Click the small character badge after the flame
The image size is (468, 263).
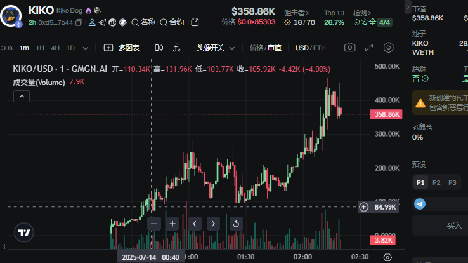[x=97, y=10]
